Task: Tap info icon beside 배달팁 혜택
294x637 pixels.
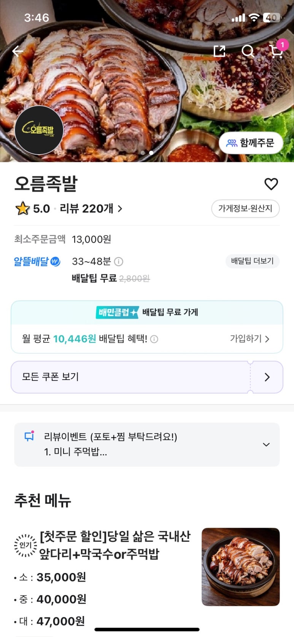Action: point(154,339)
